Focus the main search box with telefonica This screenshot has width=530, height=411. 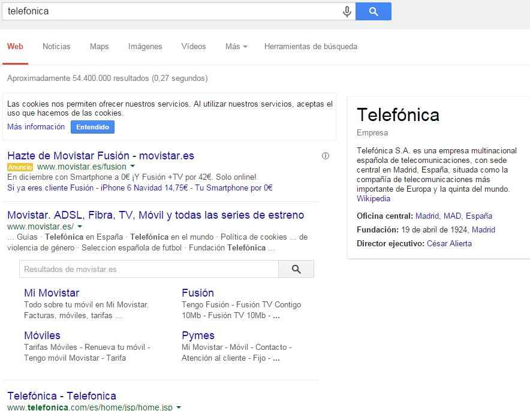click(x=179, y=11)
